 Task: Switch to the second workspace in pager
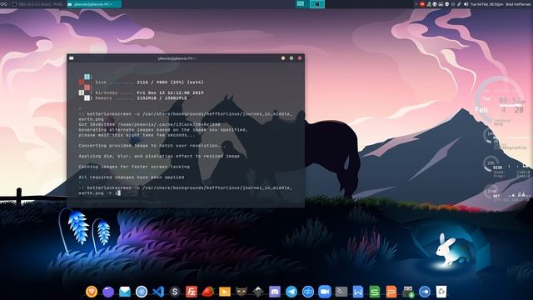point(316,4)
